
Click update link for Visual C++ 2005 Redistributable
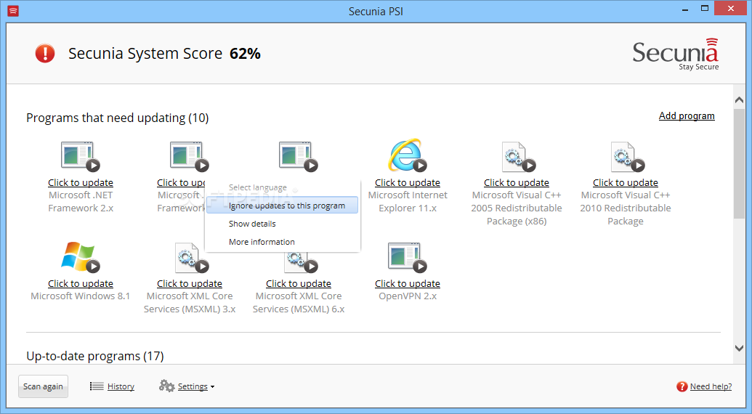(x=517, y=182)
